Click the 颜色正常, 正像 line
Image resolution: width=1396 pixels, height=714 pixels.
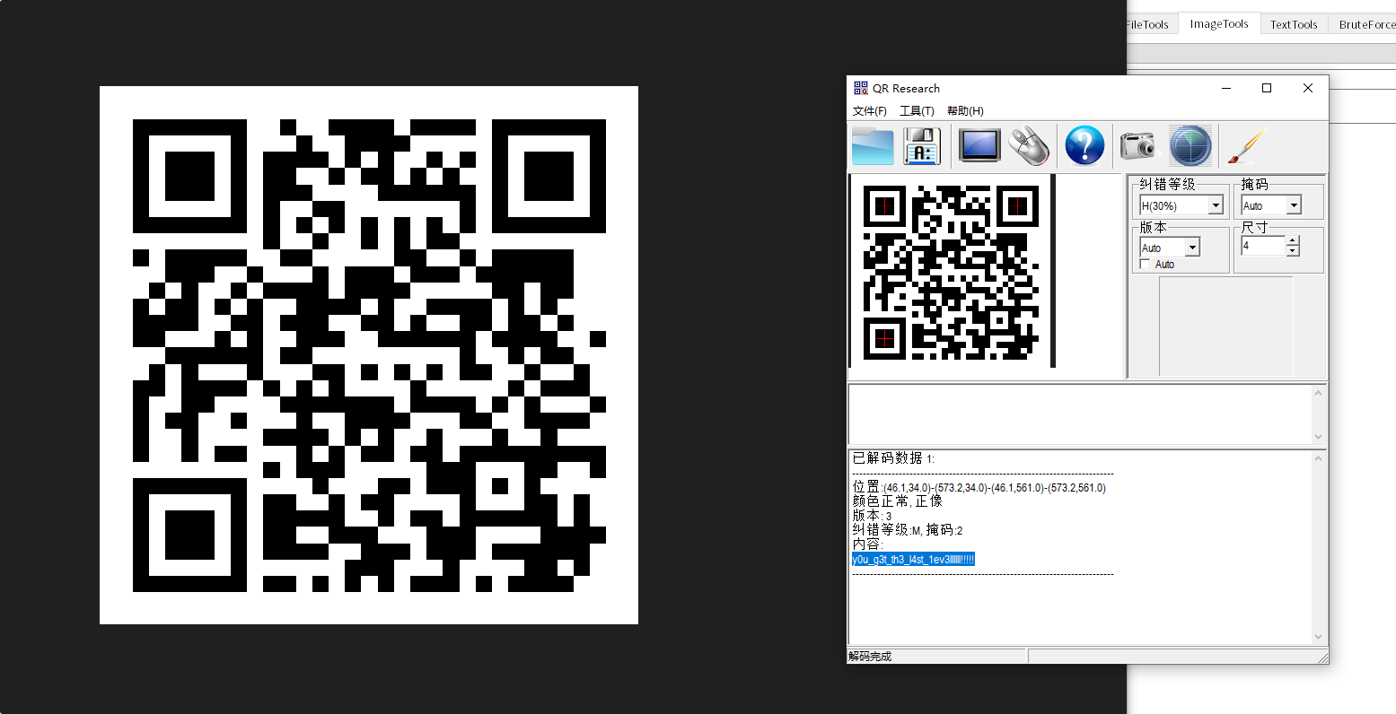[897, 501]
